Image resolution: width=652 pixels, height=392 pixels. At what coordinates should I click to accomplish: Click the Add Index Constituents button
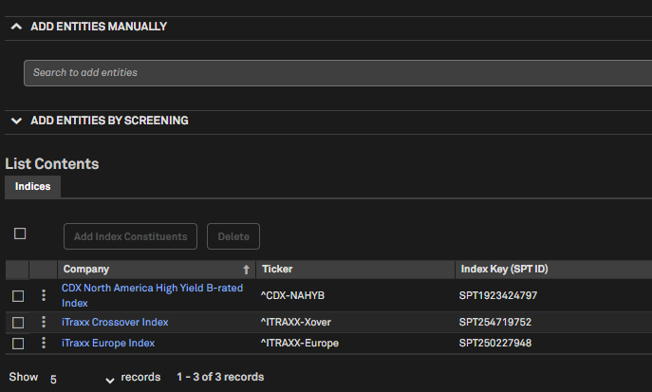(x=131, y=236)
